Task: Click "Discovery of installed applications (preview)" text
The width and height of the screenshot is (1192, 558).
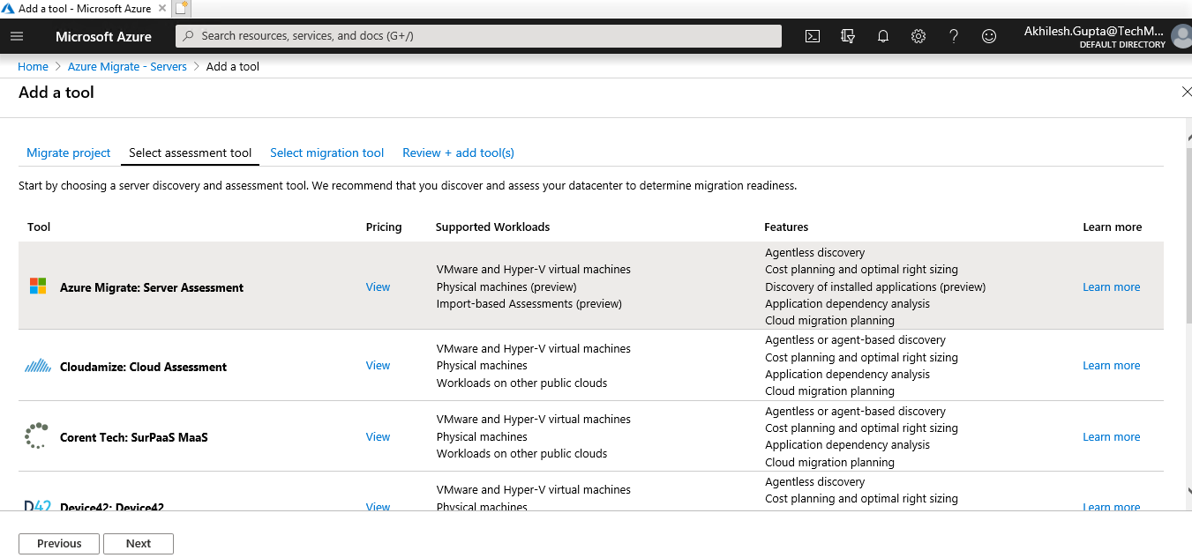Action: tap(875, 286)
